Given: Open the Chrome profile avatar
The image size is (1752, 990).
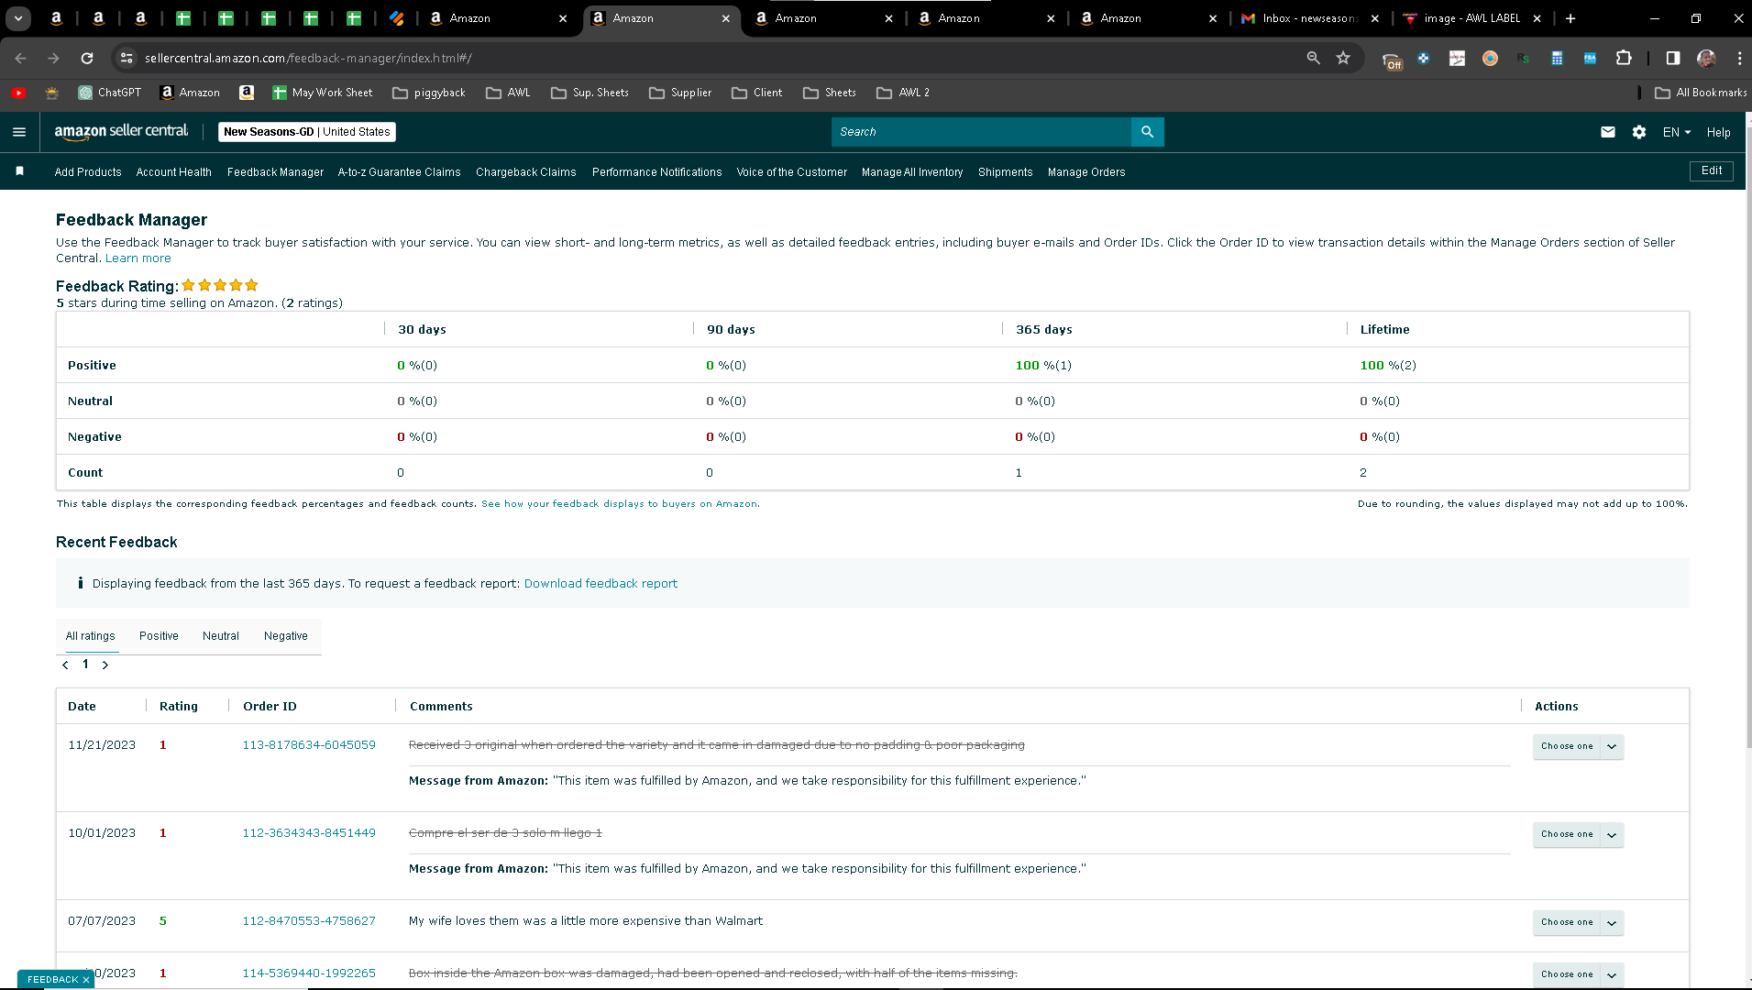Looking at the screenshot, I should [x=1706, y=58].
